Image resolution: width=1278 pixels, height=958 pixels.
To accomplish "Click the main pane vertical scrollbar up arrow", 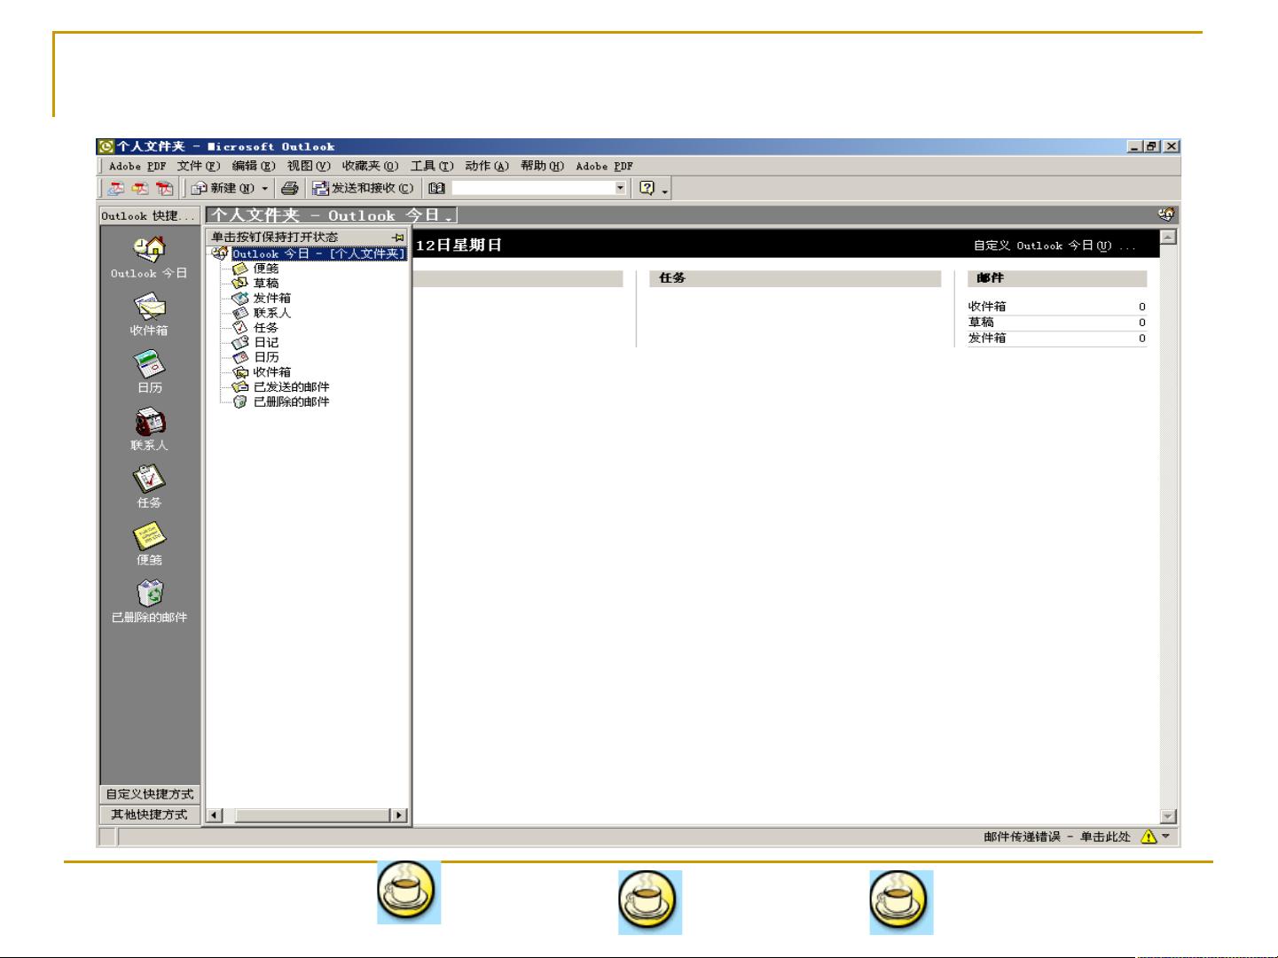I will (1168, 237).
